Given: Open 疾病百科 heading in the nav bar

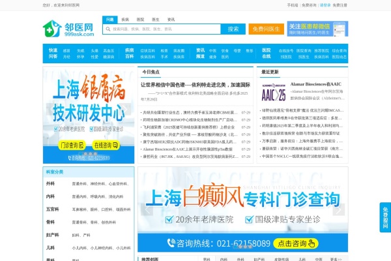Looking at the screenshot, I should [130, 54].
